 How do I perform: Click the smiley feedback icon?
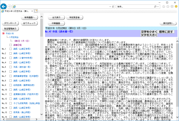tap(176, 7)
